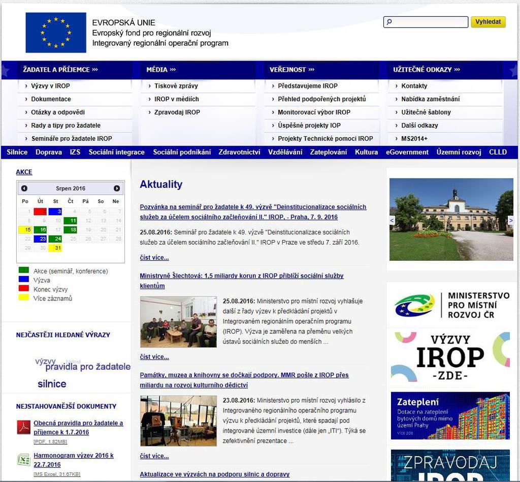Click the Zateplení banner
Screen dimensions: 520x482
pyautogui.click(x=450, y=415)
